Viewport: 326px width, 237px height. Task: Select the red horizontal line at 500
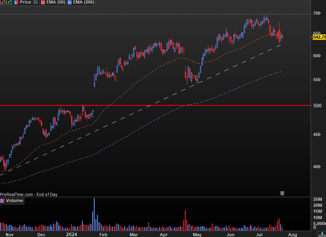155,105
